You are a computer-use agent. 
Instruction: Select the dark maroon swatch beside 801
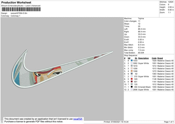tap(132, 82)
